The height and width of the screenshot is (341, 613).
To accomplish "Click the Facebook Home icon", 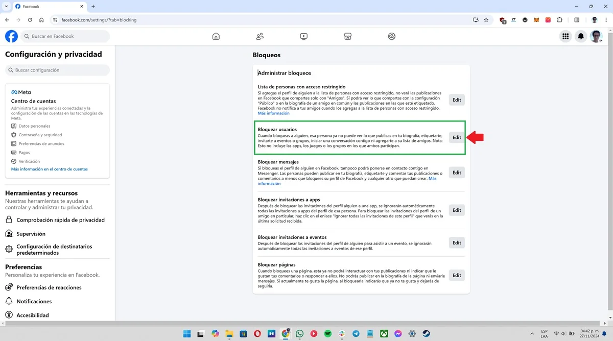I will pyautogui.click(x=216, y=36).
